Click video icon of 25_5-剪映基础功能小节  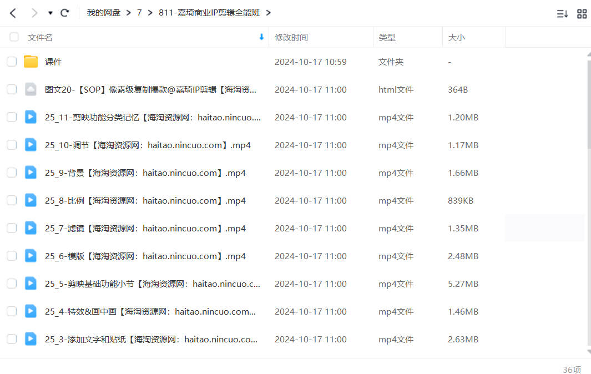click(x=31, y=284)
